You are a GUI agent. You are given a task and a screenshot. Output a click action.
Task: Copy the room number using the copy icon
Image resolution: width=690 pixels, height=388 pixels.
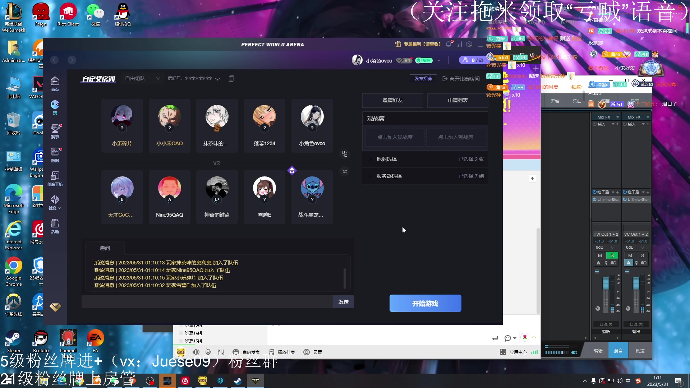(x=231, y=78)
